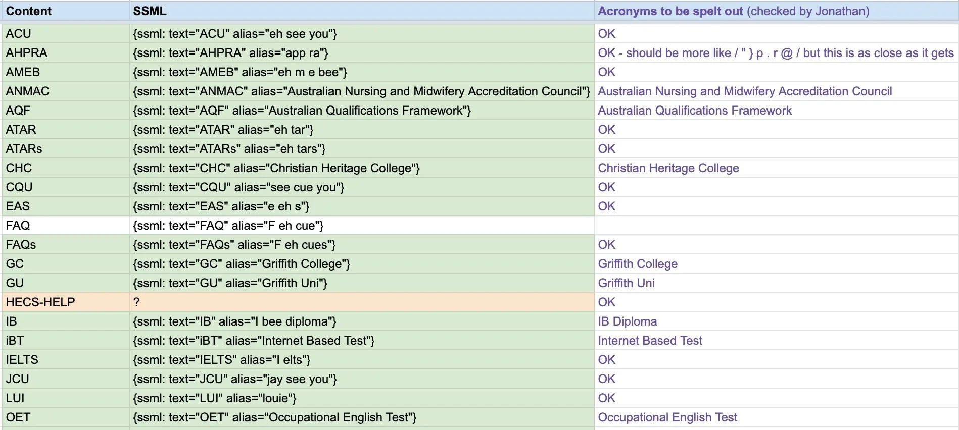Viewport: 959px width, 430px height.
Task: Click the EAS content cell
Action: pos(66,206)
